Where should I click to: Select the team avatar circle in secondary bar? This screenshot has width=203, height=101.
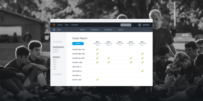point(54,30)
